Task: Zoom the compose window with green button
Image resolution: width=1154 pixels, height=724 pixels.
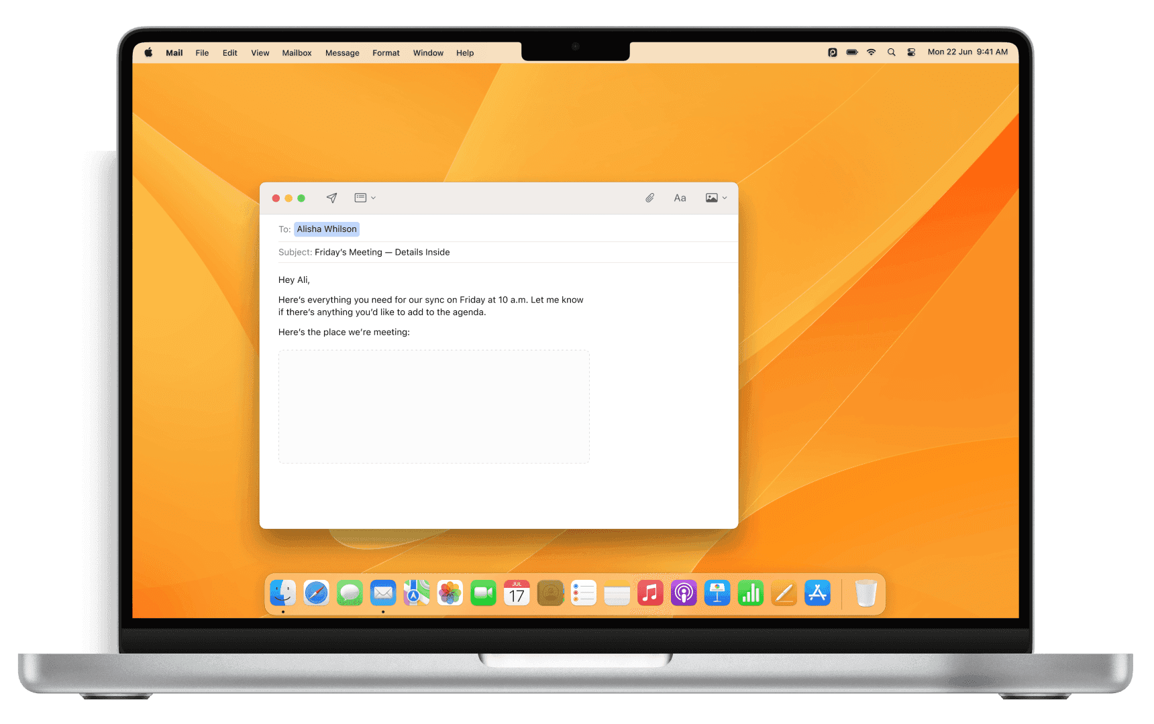Action: point(301,198)
